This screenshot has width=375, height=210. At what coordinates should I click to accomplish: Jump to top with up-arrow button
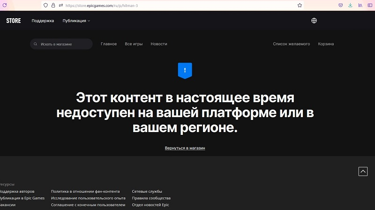point(363,171)
